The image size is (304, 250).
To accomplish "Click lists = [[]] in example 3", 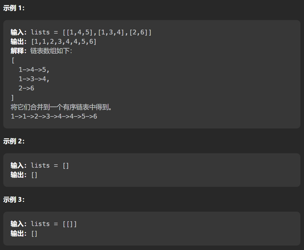I will tap(54, 224).
